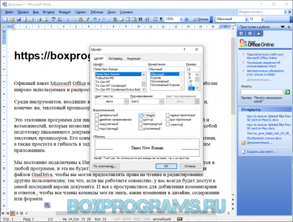Click the Insert Excel Worksheet icon

point(134,19)
